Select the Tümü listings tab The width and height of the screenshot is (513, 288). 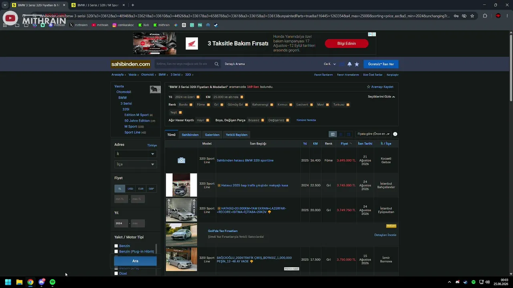coord(172,135)
